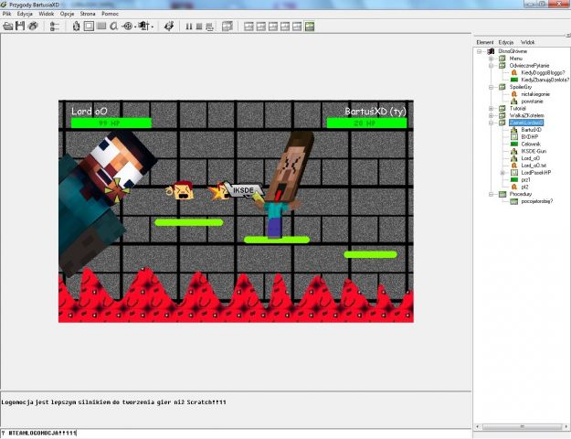Expand the LordPasekHP node

coord(502,173)
